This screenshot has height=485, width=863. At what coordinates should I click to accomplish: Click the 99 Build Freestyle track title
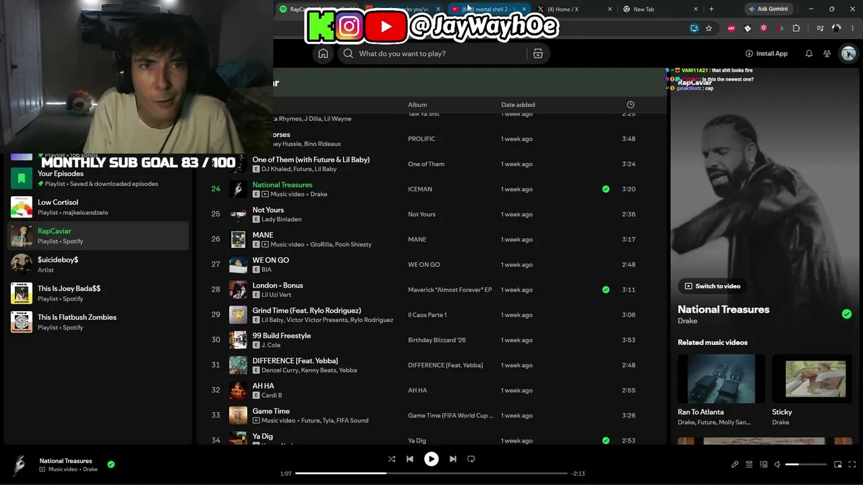point(282,335)
